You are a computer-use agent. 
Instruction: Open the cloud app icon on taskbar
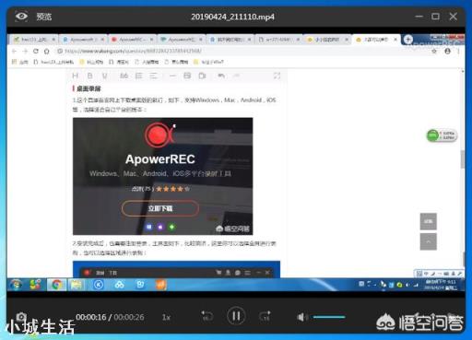(119, 285)
